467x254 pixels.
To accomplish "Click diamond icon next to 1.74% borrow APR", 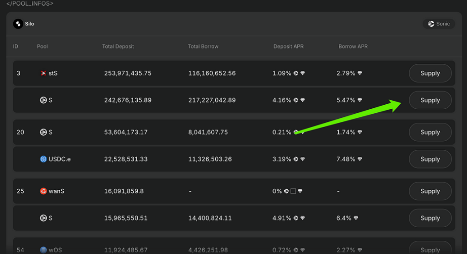I will [360, 132].
